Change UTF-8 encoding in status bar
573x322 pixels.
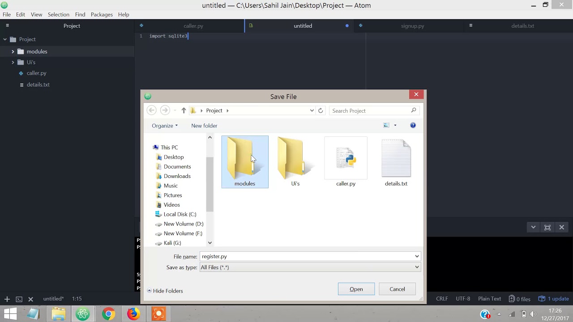tap(463, 299)
